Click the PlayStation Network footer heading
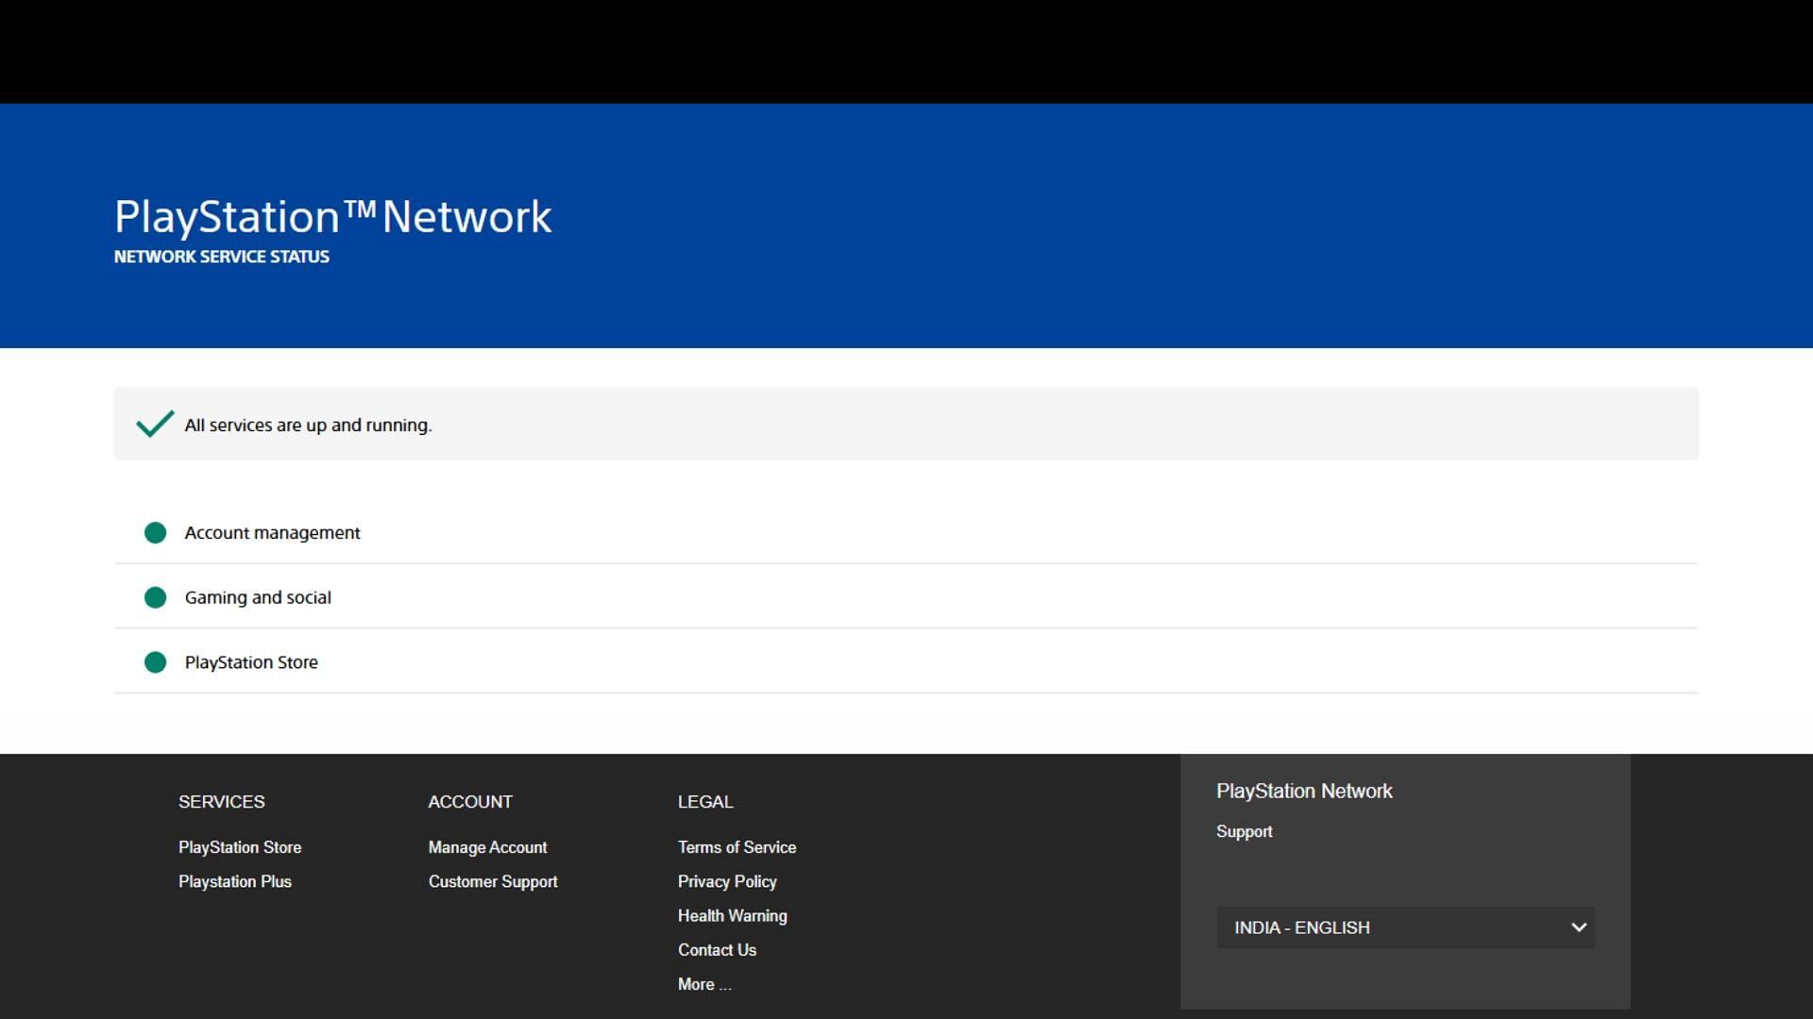The height and width of the screenshot is (1019, 1813). pos(1304,791)
